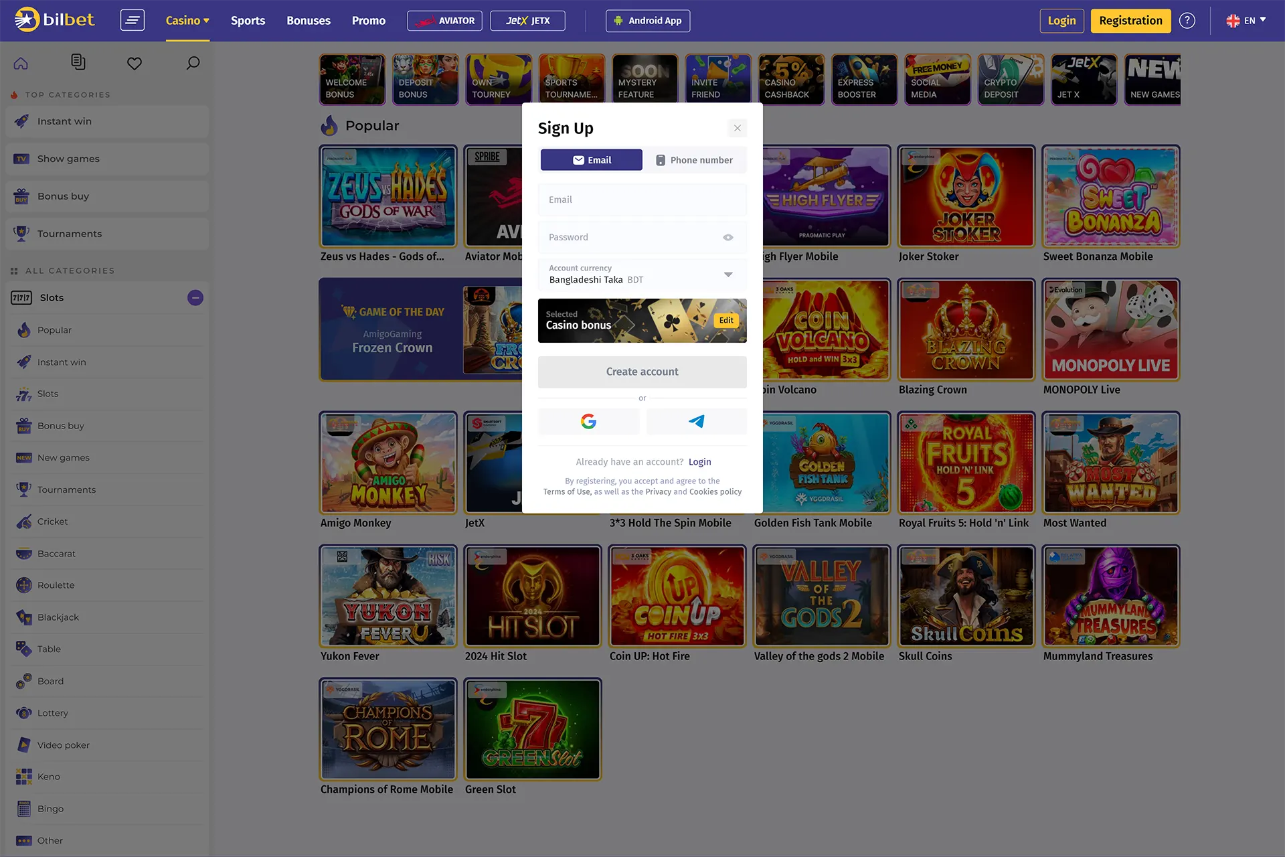The image size is (1285, 857).
Task: Toggle password visibility eye icon
Action: point(727,237)
